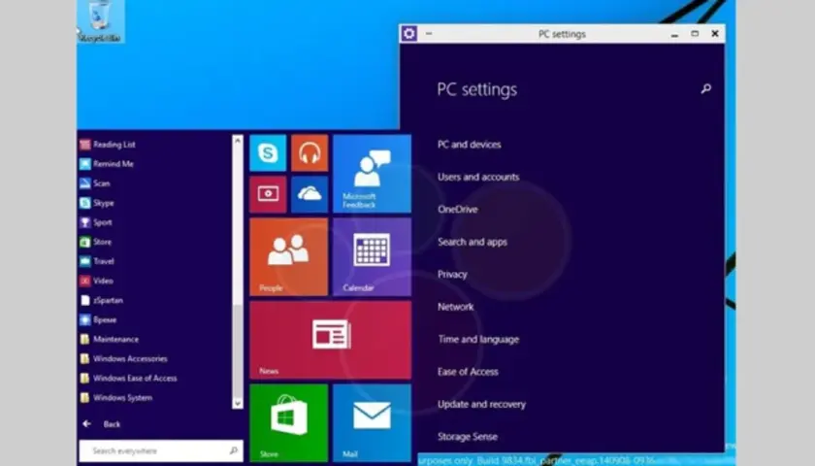Click the search magnifier in PC settings
Viewport: 815px width, 466px height.
point(706,89)
